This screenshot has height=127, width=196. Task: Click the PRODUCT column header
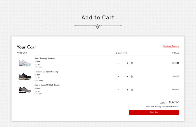[x=22, y=53]
